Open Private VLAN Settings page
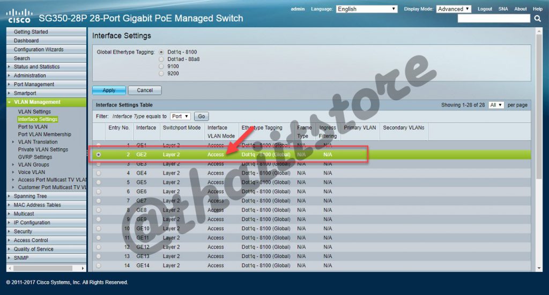The image size is (549, 295). (x=43, y=149)
